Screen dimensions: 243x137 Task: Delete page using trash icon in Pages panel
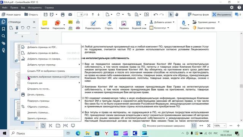click(17, 28)
